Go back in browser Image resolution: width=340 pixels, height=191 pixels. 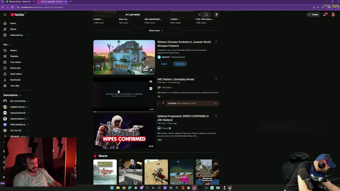3,7
